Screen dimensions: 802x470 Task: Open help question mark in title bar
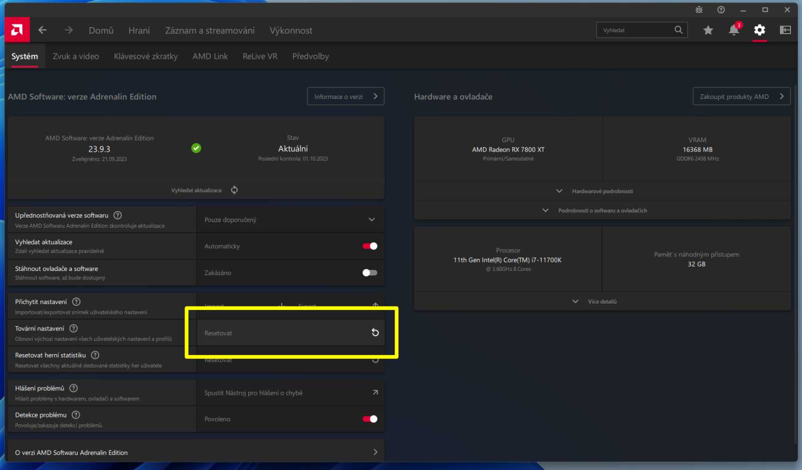[x=721, y=10]
